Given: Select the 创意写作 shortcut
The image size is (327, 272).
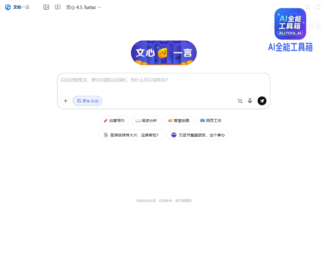Looking at the screenshot, I should 114,121.
